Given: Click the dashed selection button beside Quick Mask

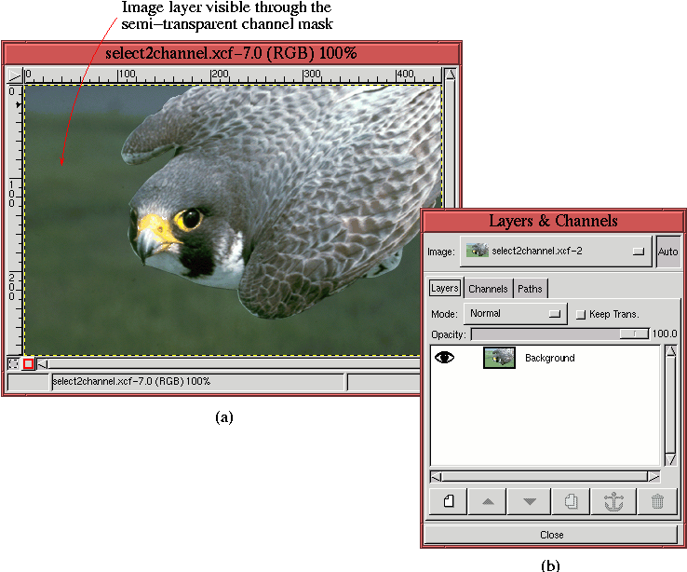Looking at the screenshot, I should 14,364.
